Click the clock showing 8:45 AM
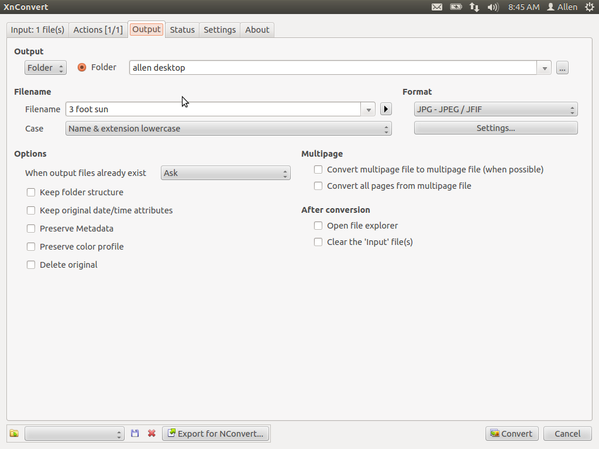 click(x=524, y=7)
